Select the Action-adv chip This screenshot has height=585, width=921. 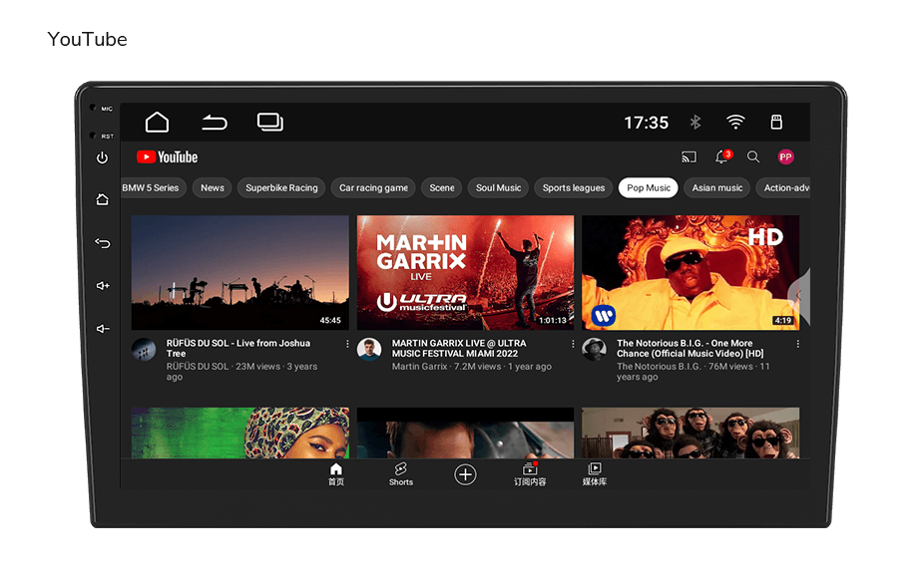tap(783, 187)
